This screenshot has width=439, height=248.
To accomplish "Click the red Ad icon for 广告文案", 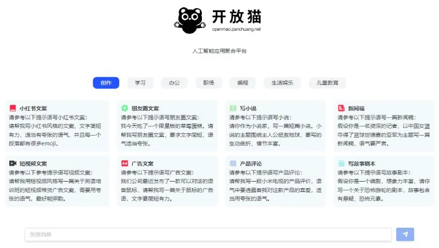I will (125, 163).
